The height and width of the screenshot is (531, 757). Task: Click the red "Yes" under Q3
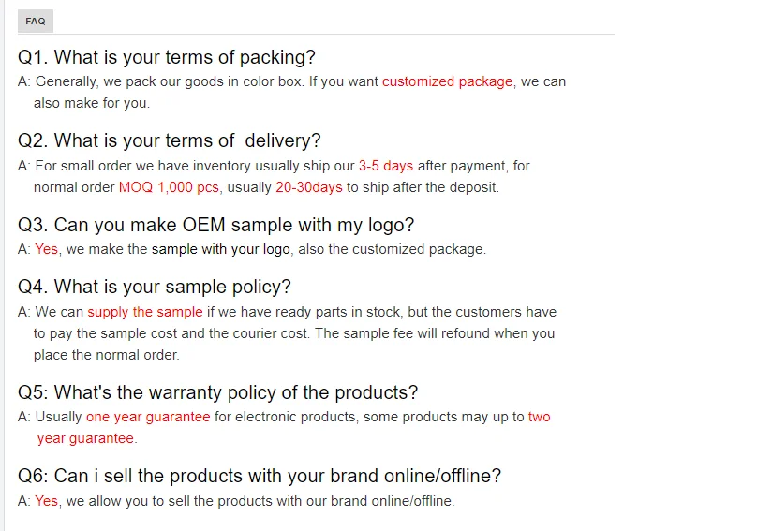tap(46, 249)
